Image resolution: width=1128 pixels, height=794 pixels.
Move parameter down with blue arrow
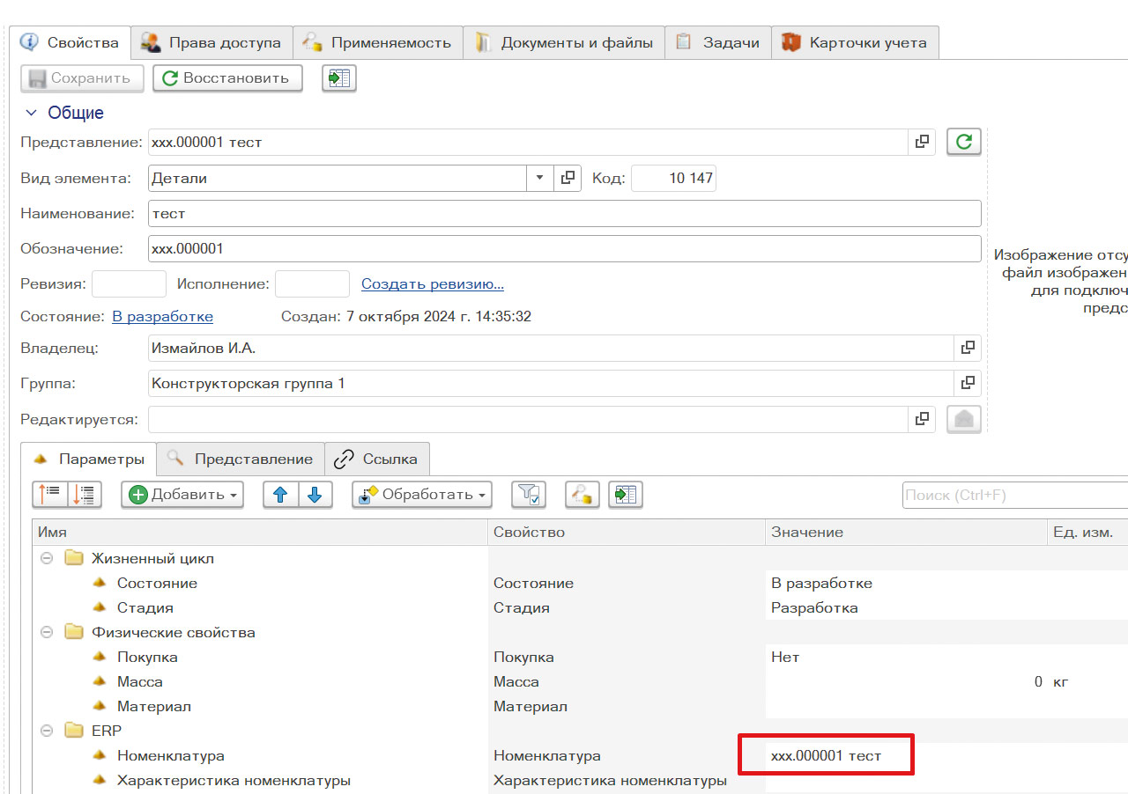pos(315,495)
